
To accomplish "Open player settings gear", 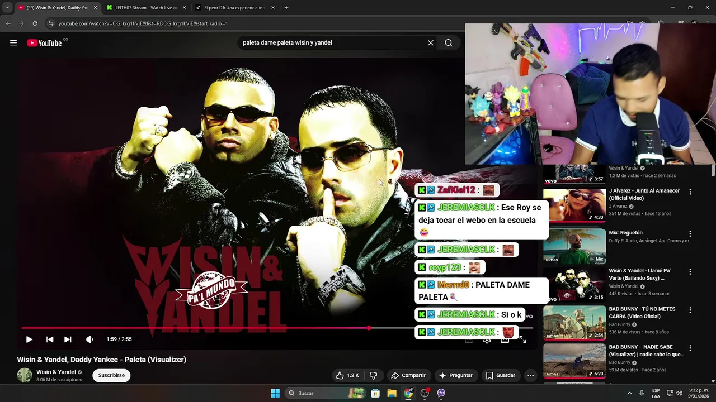I will [x=487, y=339].
